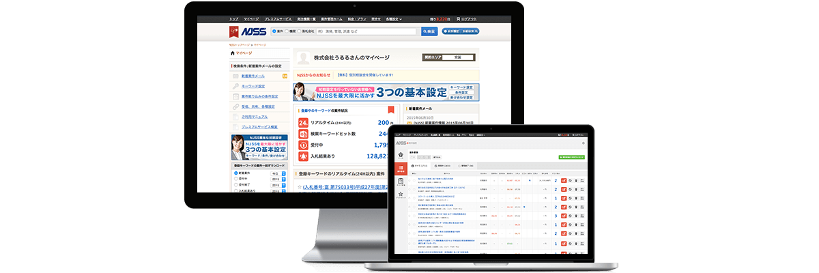Click the 条件設定 button on the wide banner
819x273 pixels.
click(461, 92)
